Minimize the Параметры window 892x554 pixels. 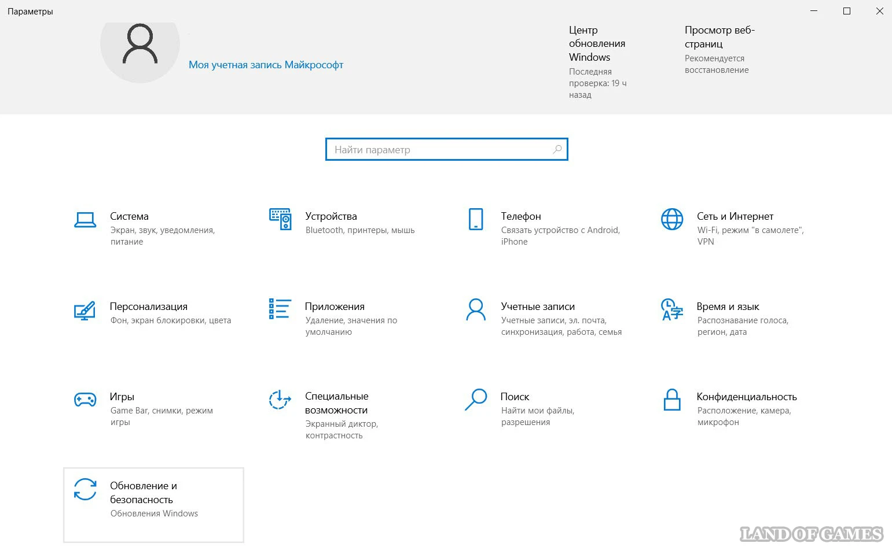[x=814, y=11]
